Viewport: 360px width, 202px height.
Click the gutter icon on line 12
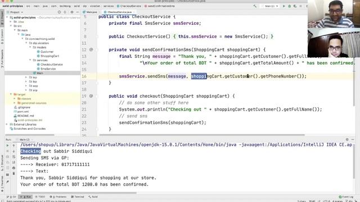91,50
